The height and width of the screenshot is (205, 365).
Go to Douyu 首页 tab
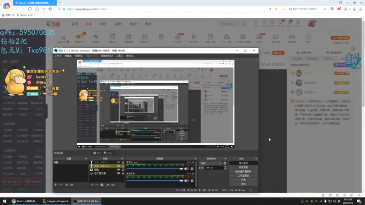tap(75, 24)
